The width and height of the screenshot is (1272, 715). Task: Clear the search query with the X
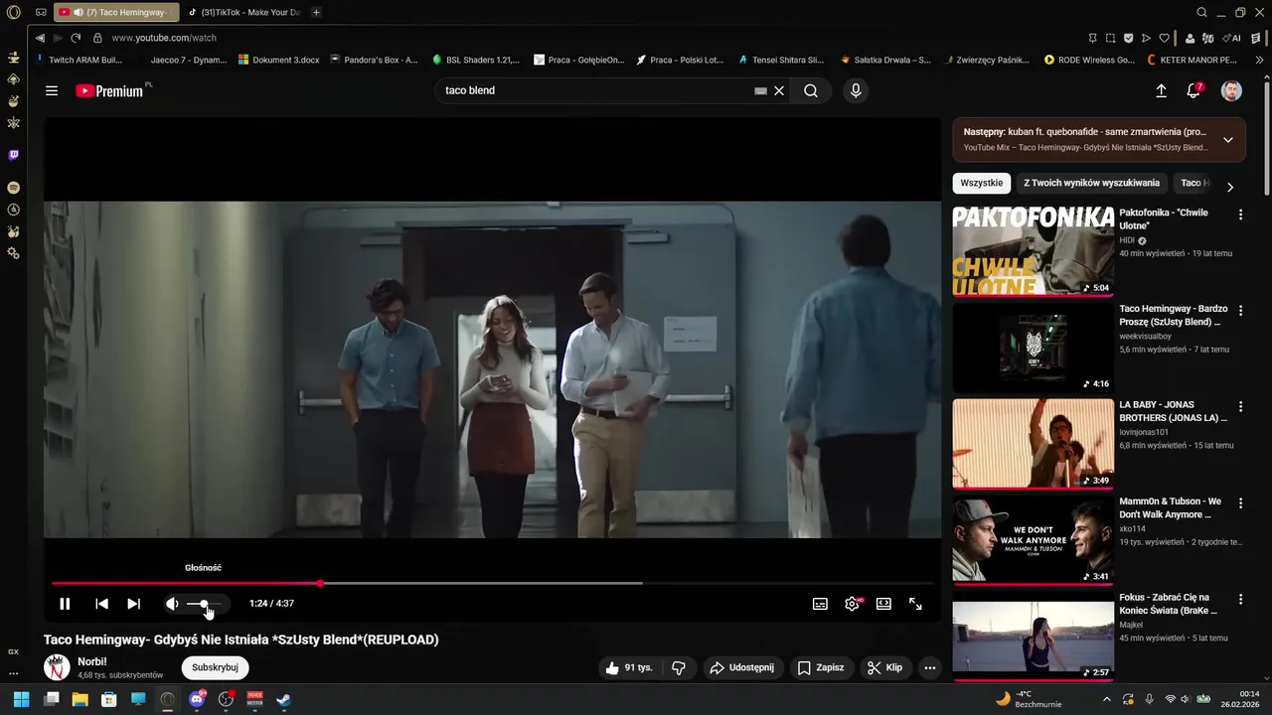779,90
